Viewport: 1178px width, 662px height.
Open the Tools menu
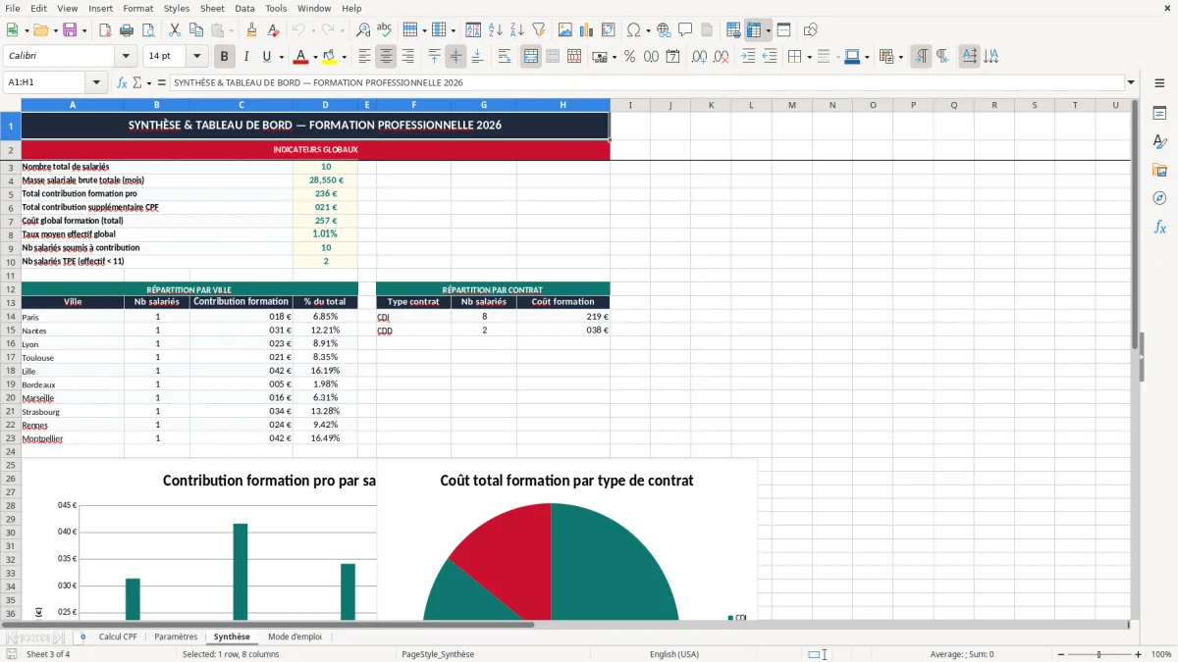(x=276, y=8)
